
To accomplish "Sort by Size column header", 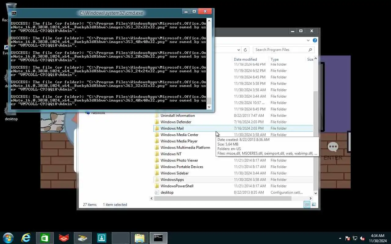I will 310,59.
